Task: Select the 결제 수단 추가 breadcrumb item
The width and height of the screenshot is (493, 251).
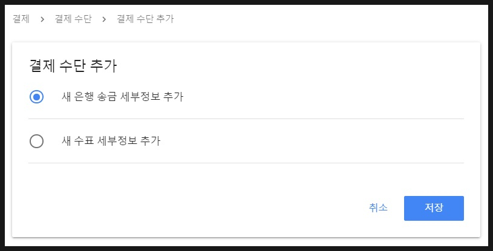Action: coord(145,19)
